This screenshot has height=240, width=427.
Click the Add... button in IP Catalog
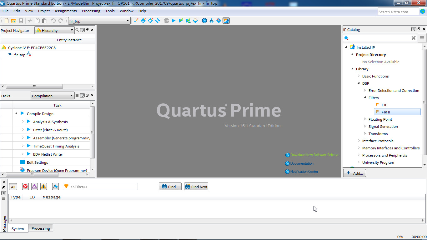pos(354,173)
